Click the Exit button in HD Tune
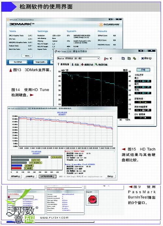This screenshot has height=226, width=163. [146, 58]
